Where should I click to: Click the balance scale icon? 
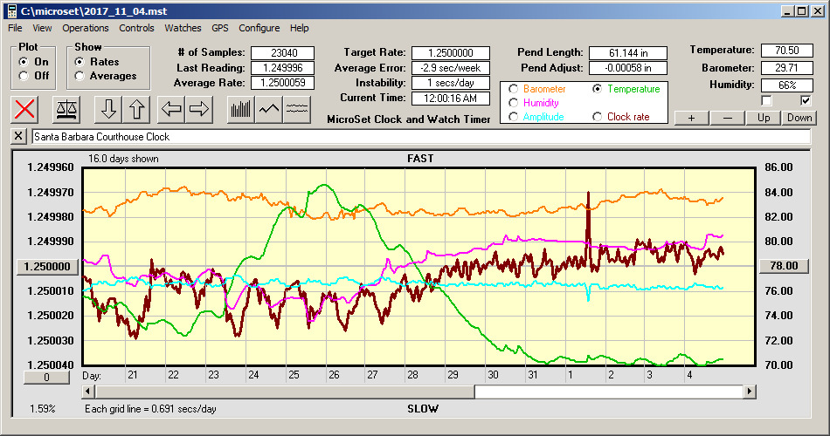tap(66, 109)
